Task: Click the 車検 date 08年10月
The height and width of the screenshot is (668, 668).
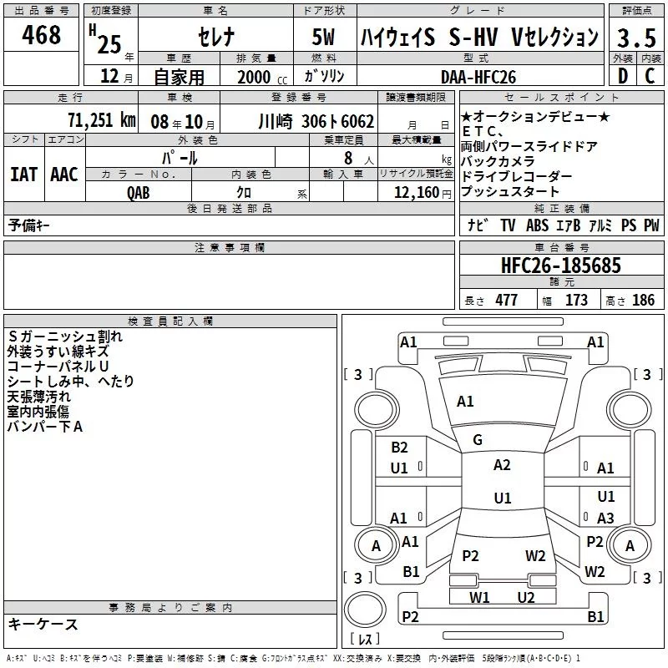Action: coord(183,122)
